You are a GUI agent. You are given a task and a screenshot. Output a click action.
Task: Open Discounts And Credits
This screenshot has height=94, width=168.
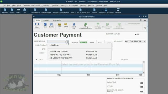point(107,26)
